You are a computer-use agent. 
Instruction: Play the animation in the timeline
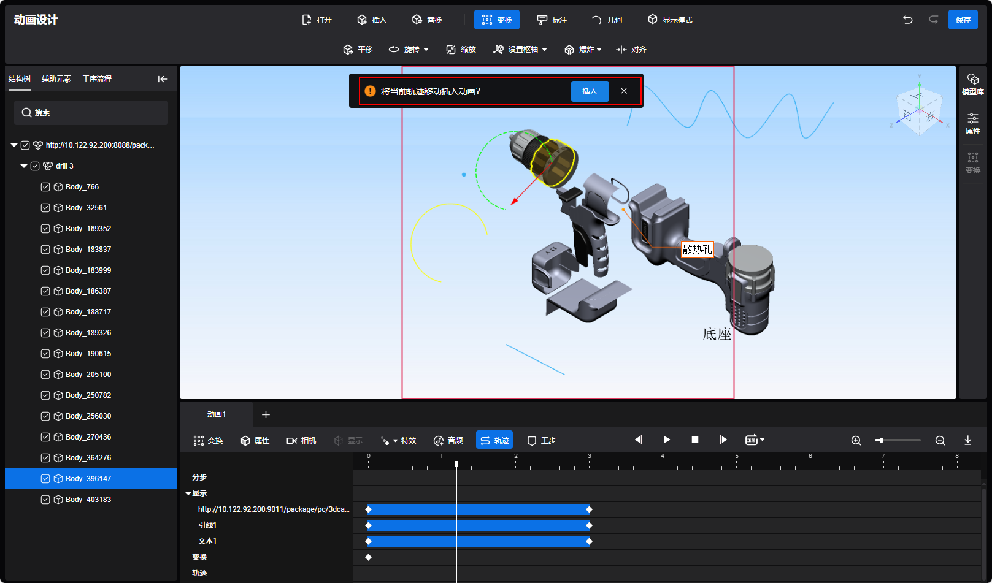pyautogui.click(x=667, y=440)
